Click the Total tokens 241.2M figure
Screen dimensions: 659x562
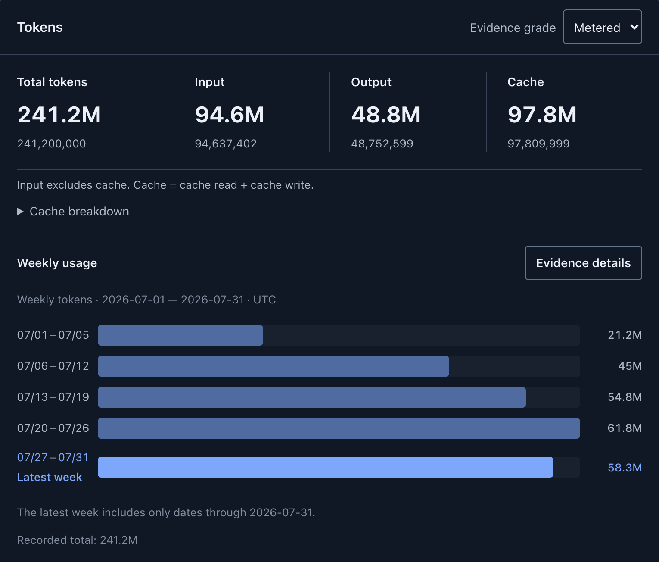pyautogui.click(x=59, y=115)
